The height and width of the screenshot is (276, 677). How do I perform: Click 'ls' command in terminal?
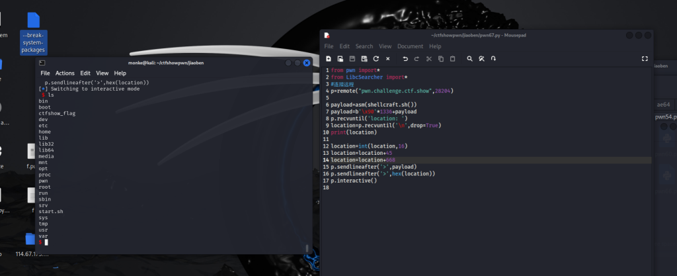(x=51, y=95)
